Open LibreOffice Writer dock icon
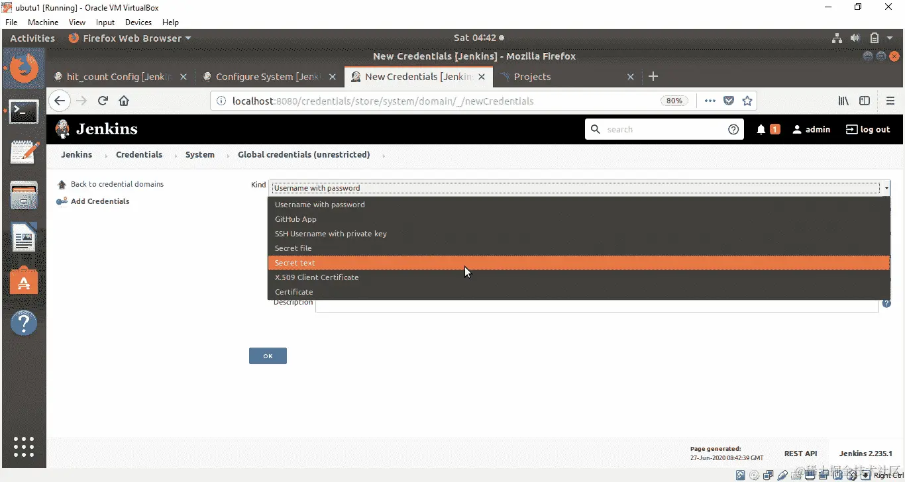This screenshot has height=482, width=905. tap(24, 238)
